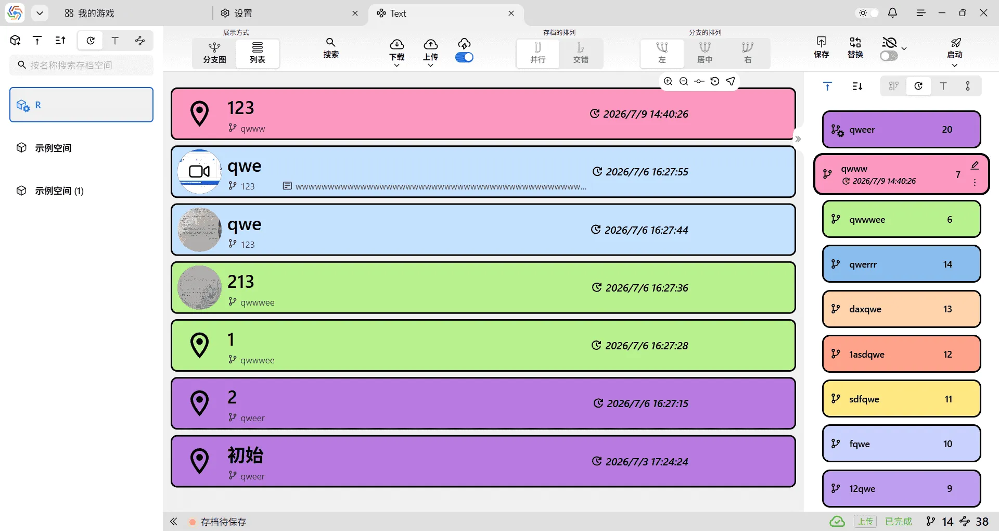Click the reset view rotate icon
Image resolution: width=999 pixels, height=531 pixels.
click(x=715, y=81)
